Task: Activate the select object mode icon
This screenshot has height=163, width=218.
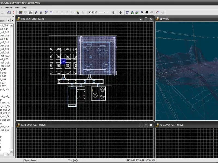Action: (x=21, y=12)
